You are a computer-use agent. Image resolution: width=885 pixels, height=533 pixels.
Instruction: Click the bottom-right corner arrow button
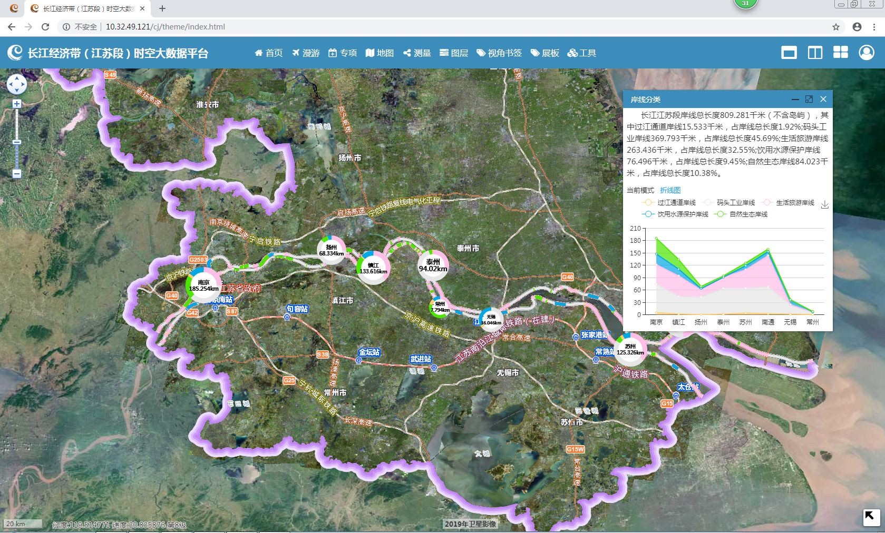870,517
